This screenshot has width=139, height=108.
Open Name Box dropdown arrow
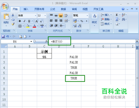coord(31,42)
